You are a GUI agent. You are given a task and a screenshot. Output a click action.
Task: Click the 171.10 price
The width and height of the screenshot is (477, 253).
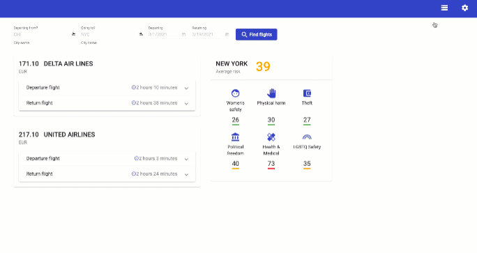[x=29, y=63]
